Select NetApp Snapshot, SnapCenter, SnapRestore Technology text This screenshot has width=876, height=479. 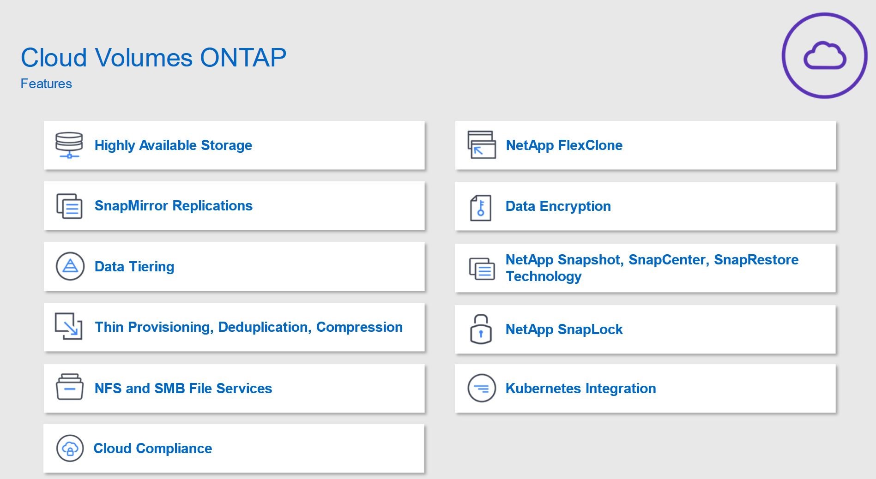point(652,268)
